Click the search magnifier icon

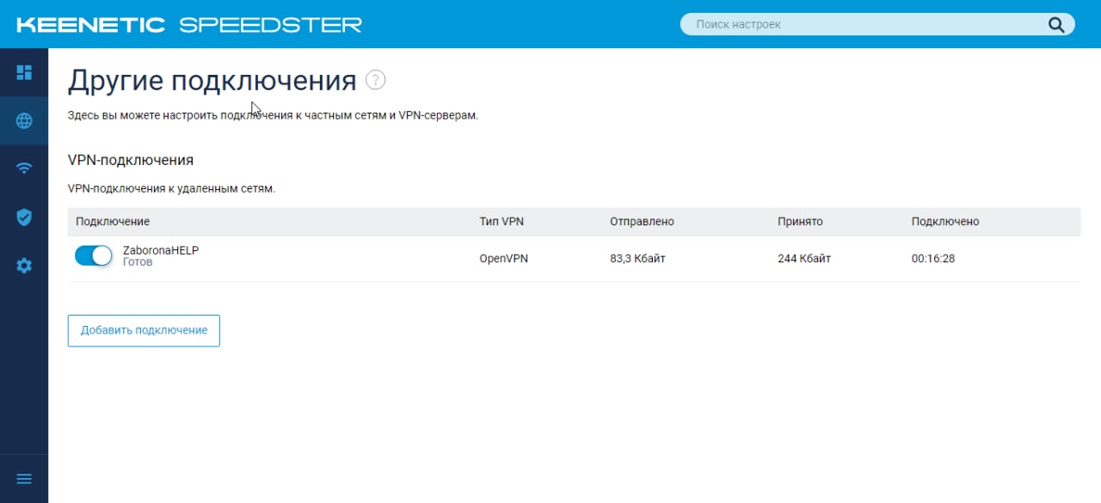pos(1056,24)
